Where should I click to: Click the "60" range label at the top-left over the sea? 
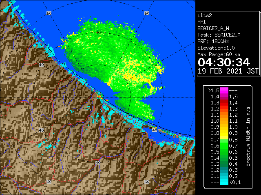click(x=49, y=13)
